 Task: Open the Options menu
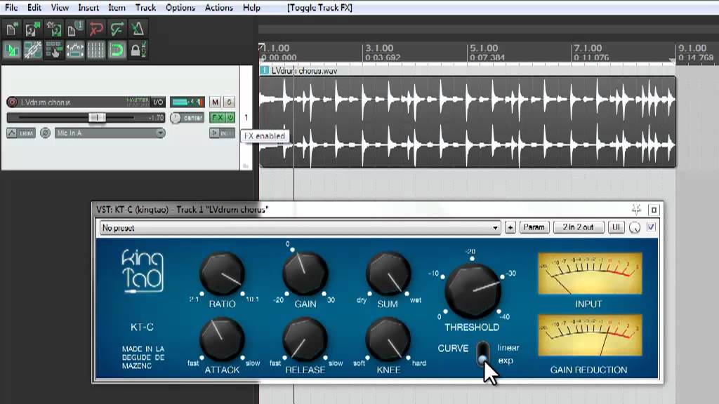coord(180,7)
